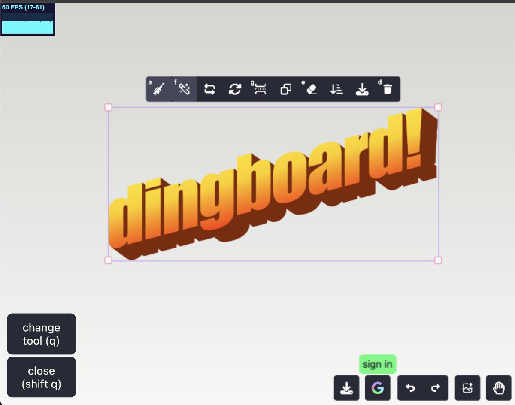The height and width of the screenshot is (405, 515).
Task: Choose the stretch/expand canvas icon
Action: click(261, 89)
